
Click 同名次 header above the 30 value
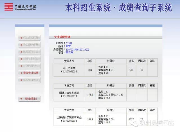142,61
